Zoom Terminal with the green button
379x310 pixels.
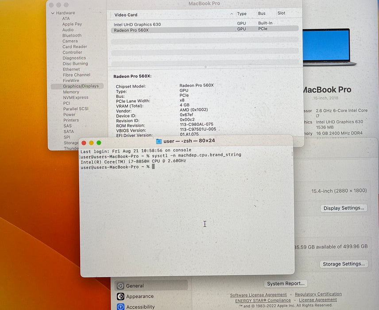tap(99, 143)
